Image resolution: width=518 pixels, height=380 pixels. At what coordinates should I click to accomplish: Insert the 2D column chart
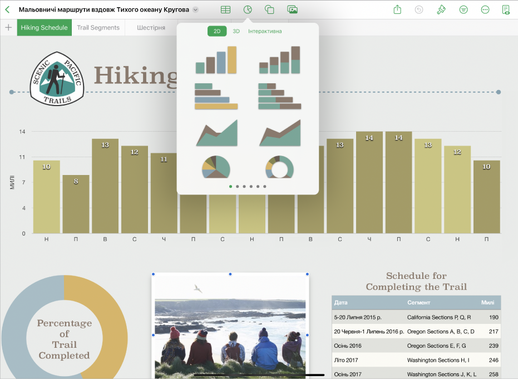(216, 59)
